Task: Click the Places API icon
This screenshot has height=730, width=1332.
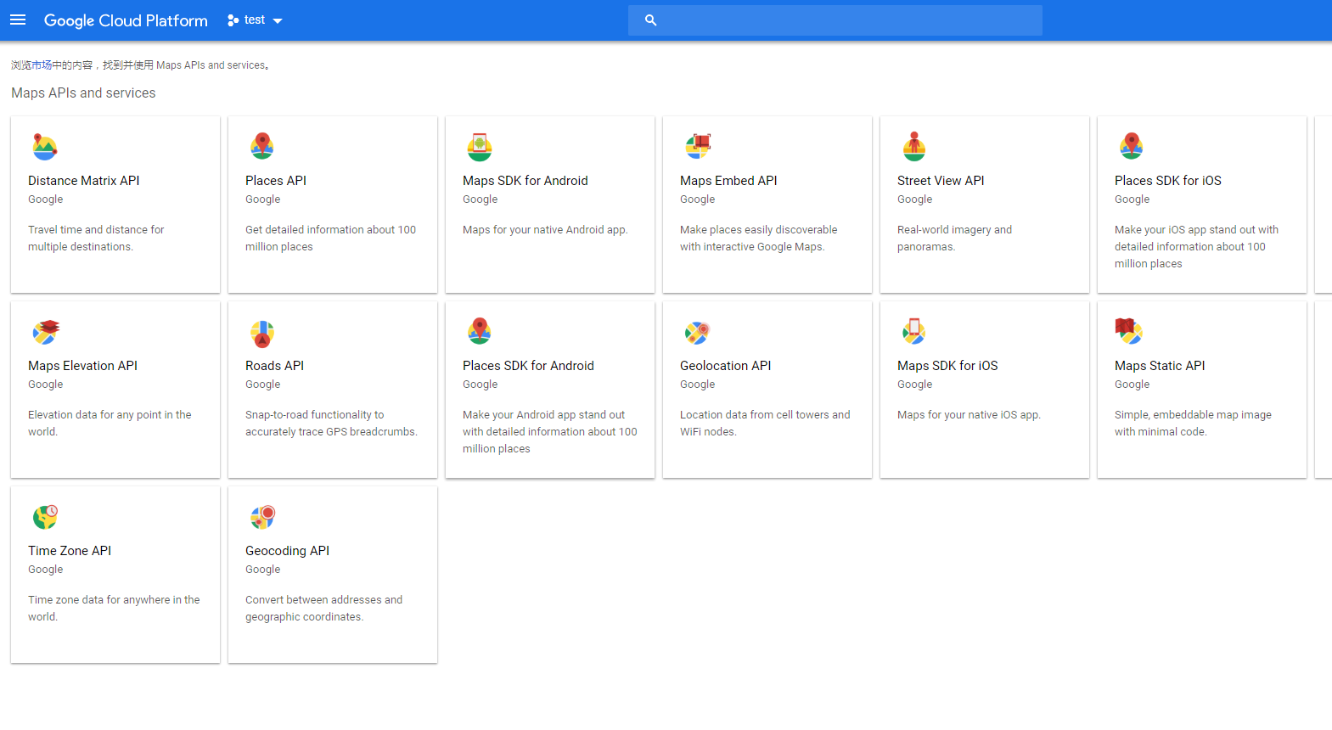Action: click(262, 146)
